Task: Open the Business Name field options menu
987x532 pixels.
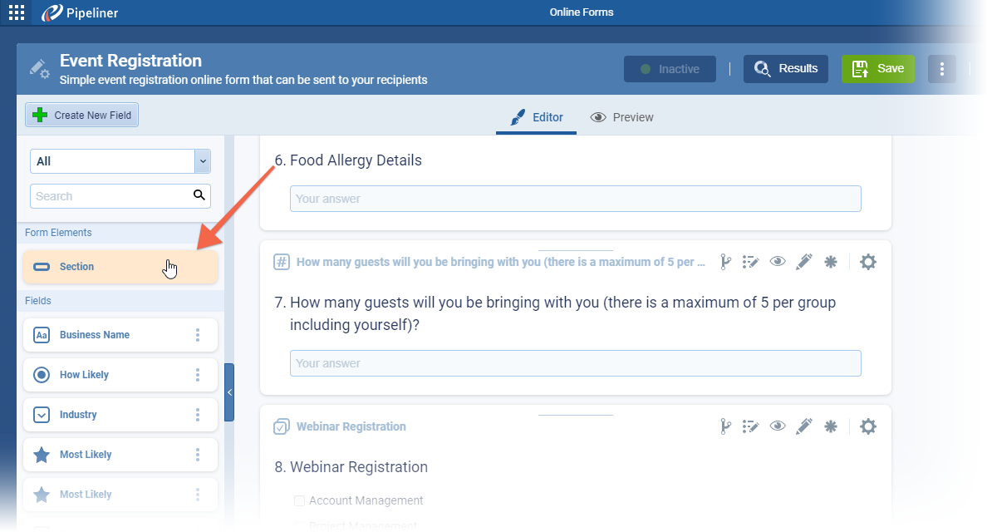Action: (x=198, y=335)
